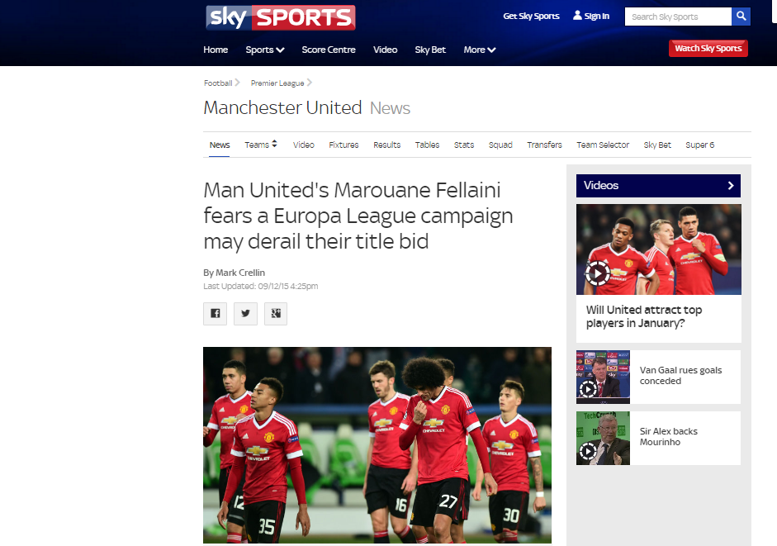777x546 pixels.
Task: Click the Sign in user icon
Action: coord(577,16)
